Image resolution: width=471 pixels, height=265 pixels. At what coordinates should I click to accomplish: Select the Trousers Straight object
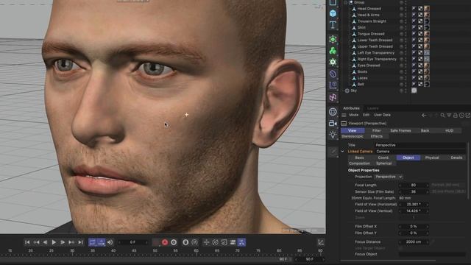click(x=372, y=21)
